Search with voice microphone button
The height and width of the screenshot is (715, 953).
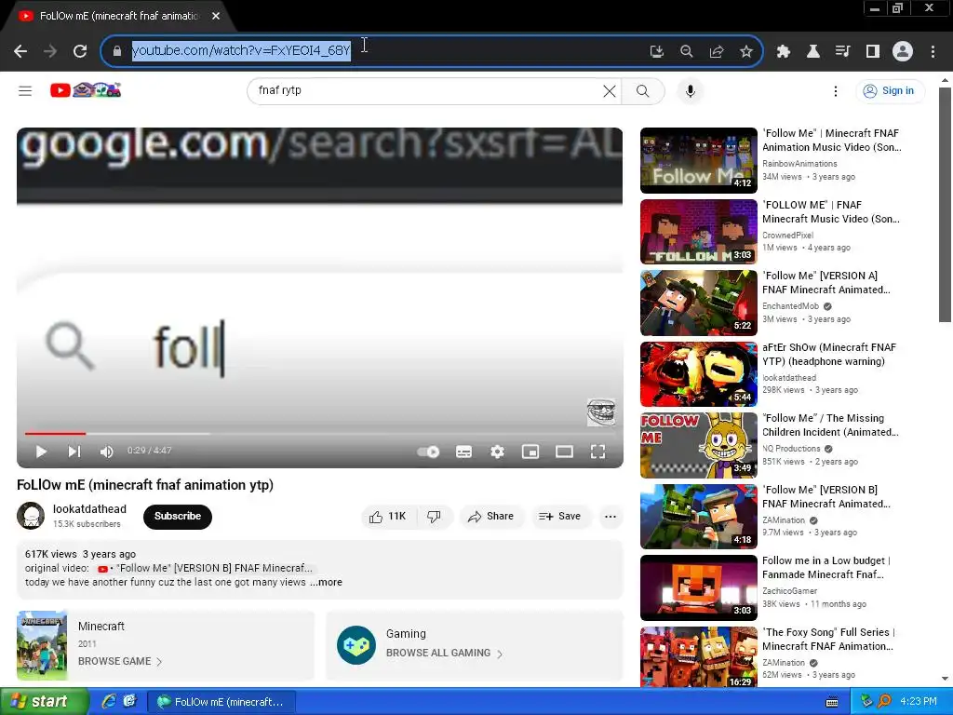point(691,91)
